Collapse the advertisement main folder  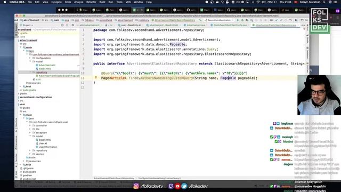21,47
